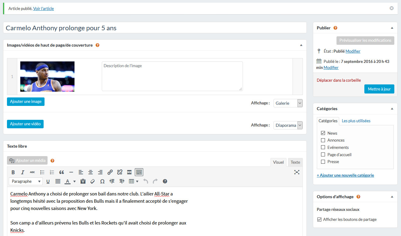Collapse the Publier panel
The width and height of the screenshot is (401, 236).
pos(392,28)
